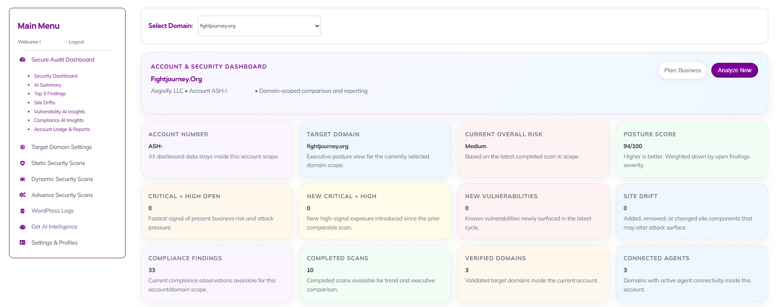The height and width of the screenshot is (307, 779).
Task: Click the robot icon for Get AI Intelligence
Action: pos(23,227)
